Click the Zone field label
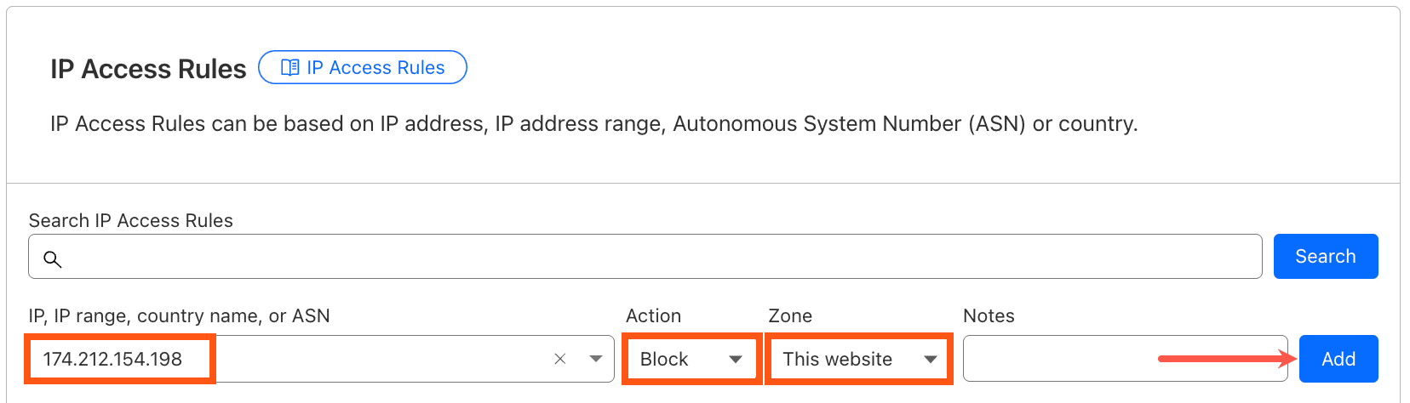Viewport: 1410px width, 403px height. [x=790, y=315]
